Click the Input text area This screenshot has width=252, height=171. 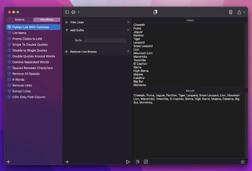coord(189,55)
